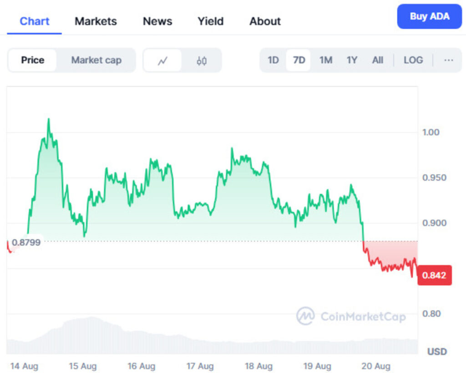This screenshot has width=466, height=373.
Task: Choose the 1M time range
Action: (x=326, y=60)
